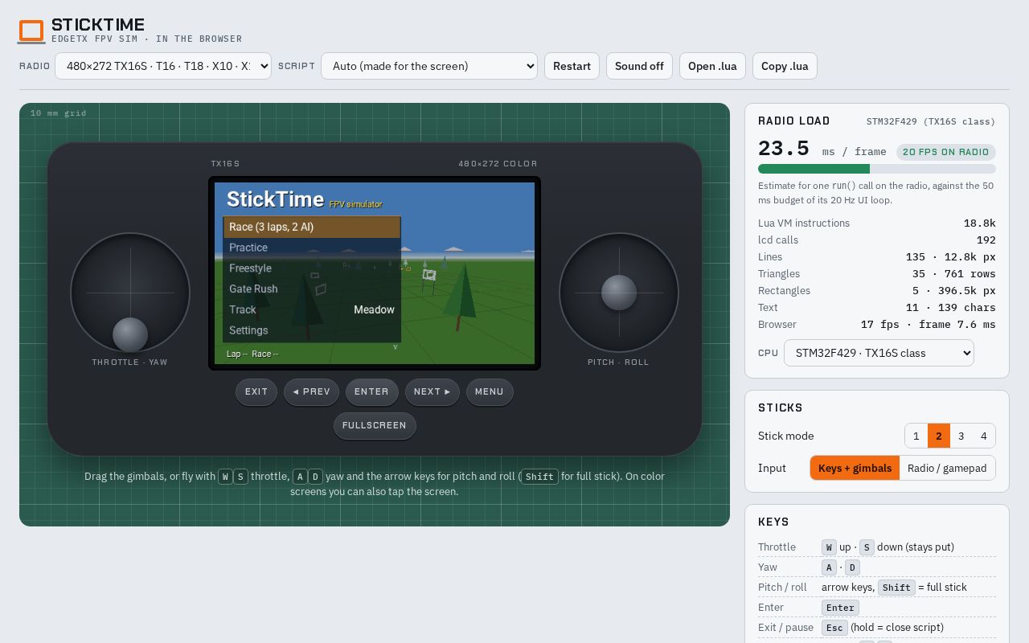Select stick mode 3
The height and width of the screenshot is (643, 1029).
pyautogui.click(x=961, y=436)
